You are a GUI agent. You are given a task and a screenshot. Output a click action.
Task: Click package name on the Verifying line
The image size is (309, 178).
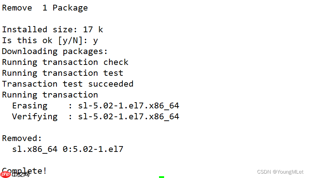[x=129, y=116]
